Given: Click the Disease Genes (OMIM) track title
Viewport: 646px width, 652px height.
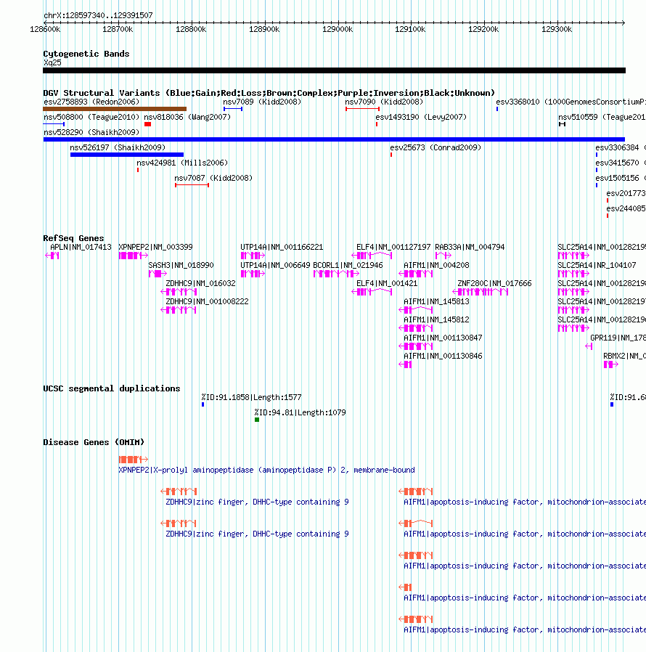Looking at the screenshot, I should [94, 442].
